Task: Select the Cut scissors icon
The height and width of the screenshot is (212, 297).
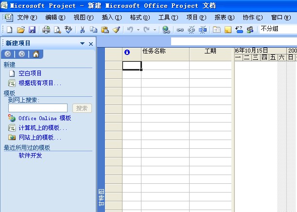Action: pos(83,30)
